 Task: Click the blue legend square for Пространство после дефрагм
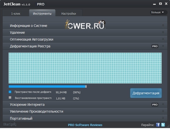[10, 92]
